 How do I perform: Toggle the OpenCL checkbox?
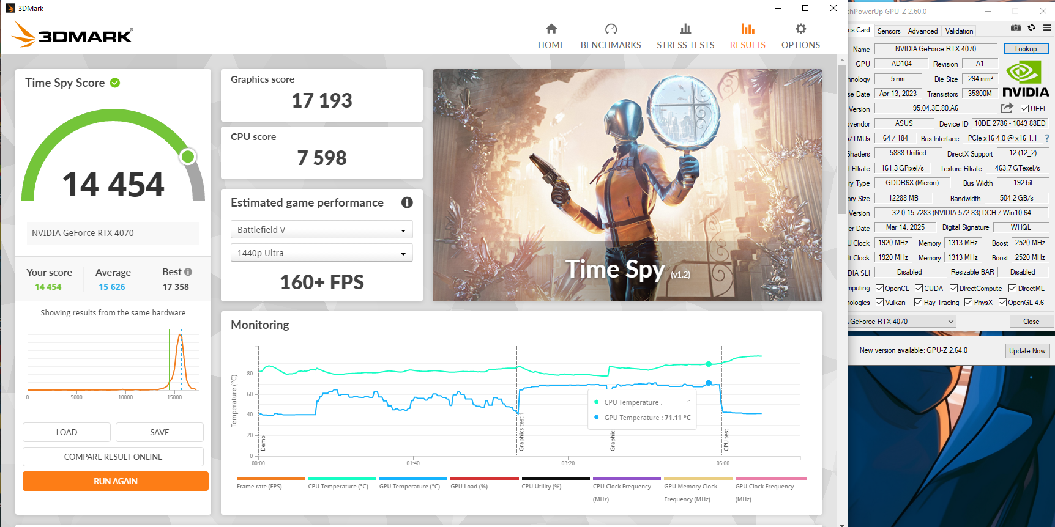click(x=879, y=289)
